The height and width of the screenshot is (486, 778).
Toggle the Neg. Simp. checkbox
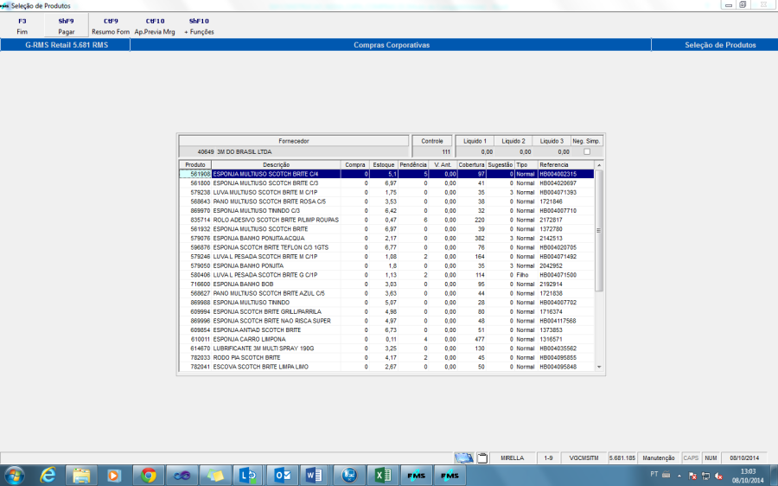coord(587,152)
